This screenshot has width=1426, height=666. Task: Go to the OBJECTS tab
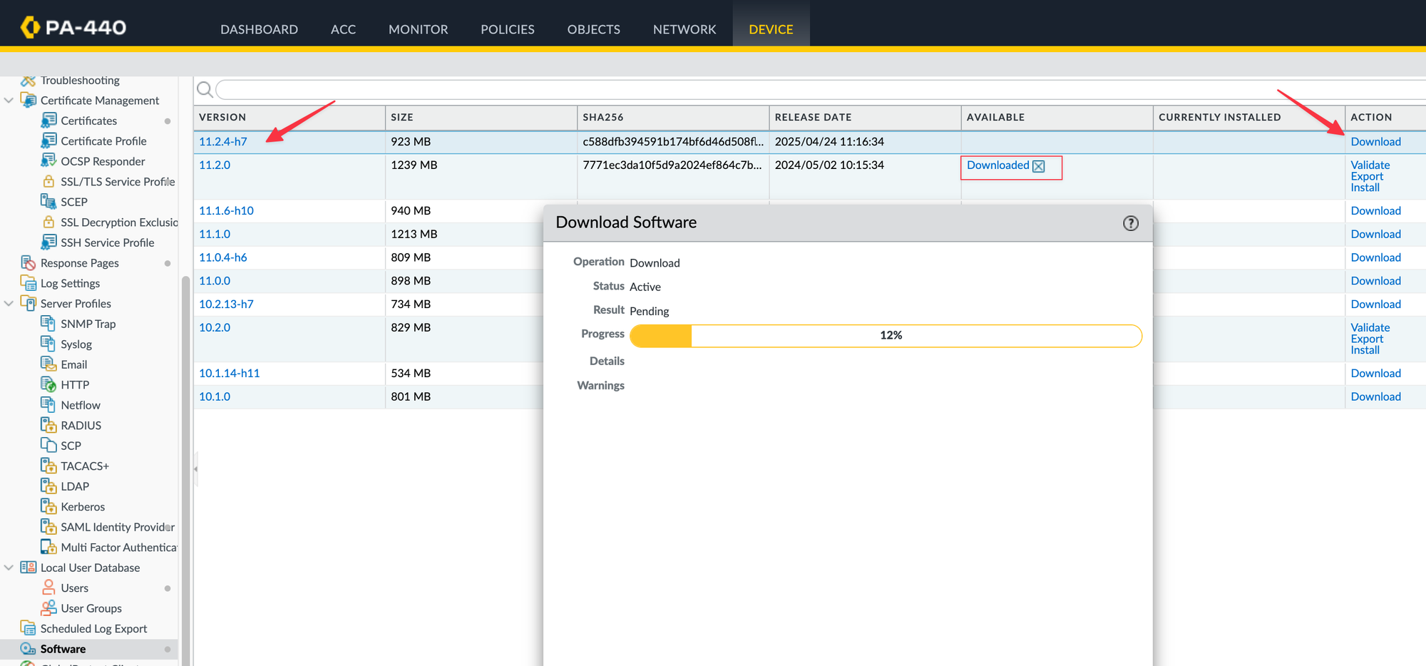(594, 29)
